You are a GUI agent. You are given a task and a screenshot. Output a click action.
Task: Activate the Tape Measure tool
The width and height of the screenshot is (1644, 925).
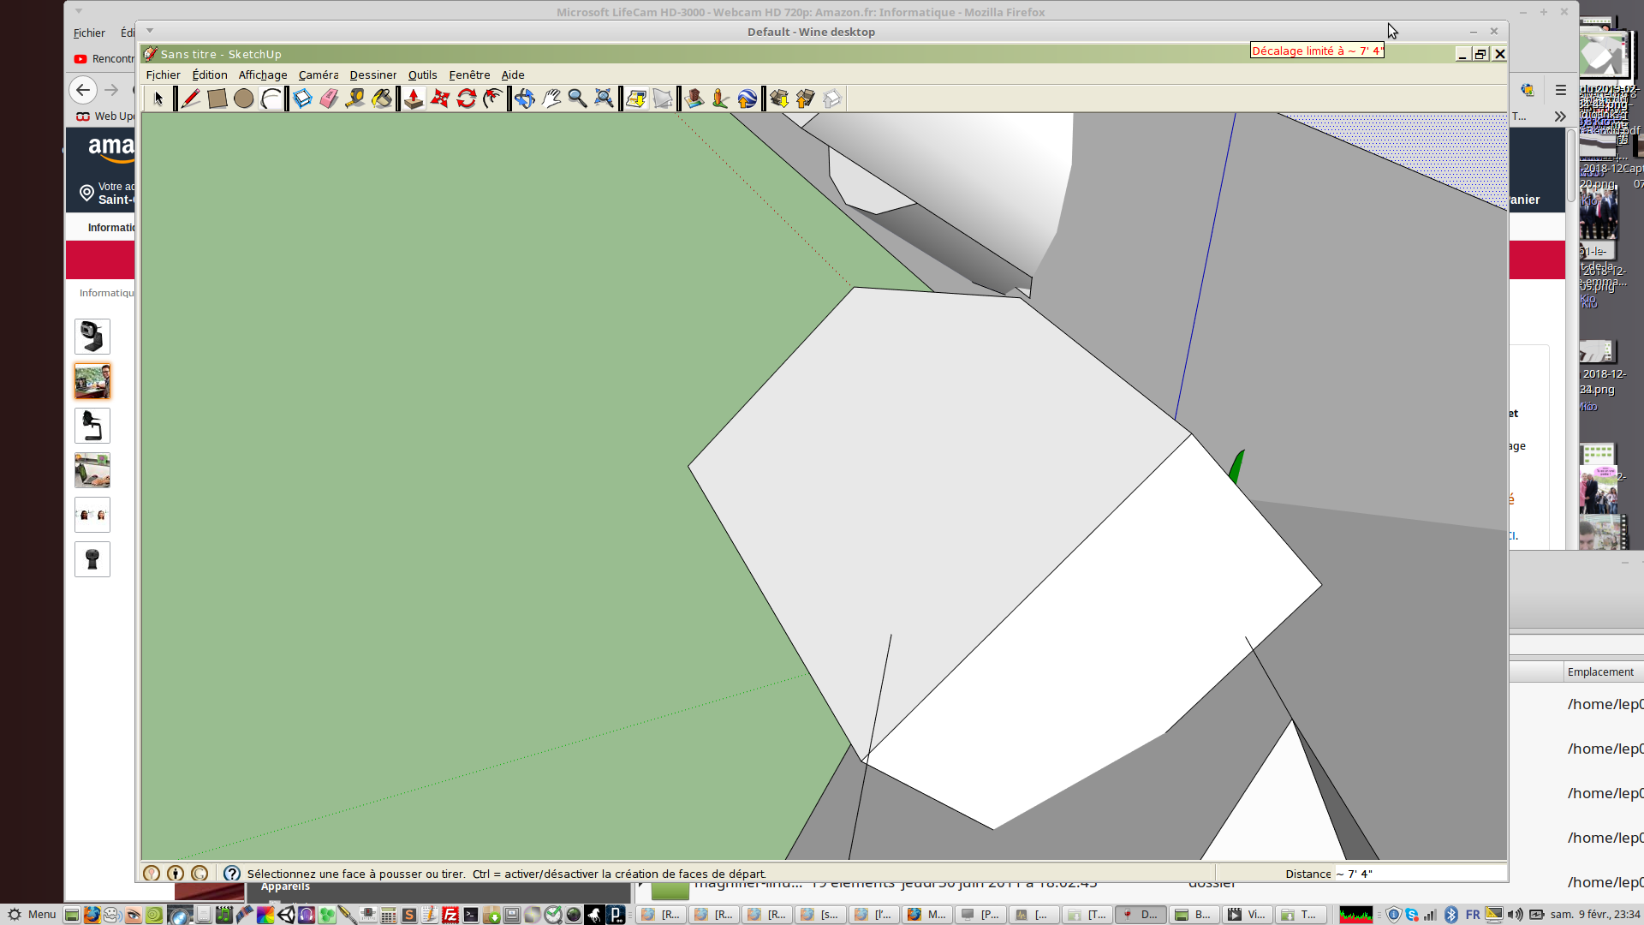pyautogui.click(x=354, y=98)
